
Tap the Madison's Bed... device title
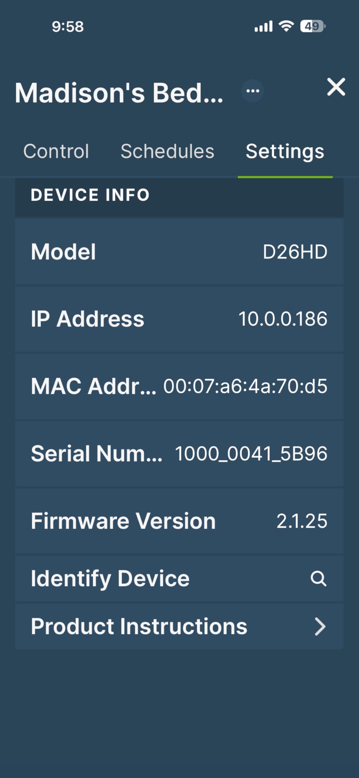[x=119, y=93]
